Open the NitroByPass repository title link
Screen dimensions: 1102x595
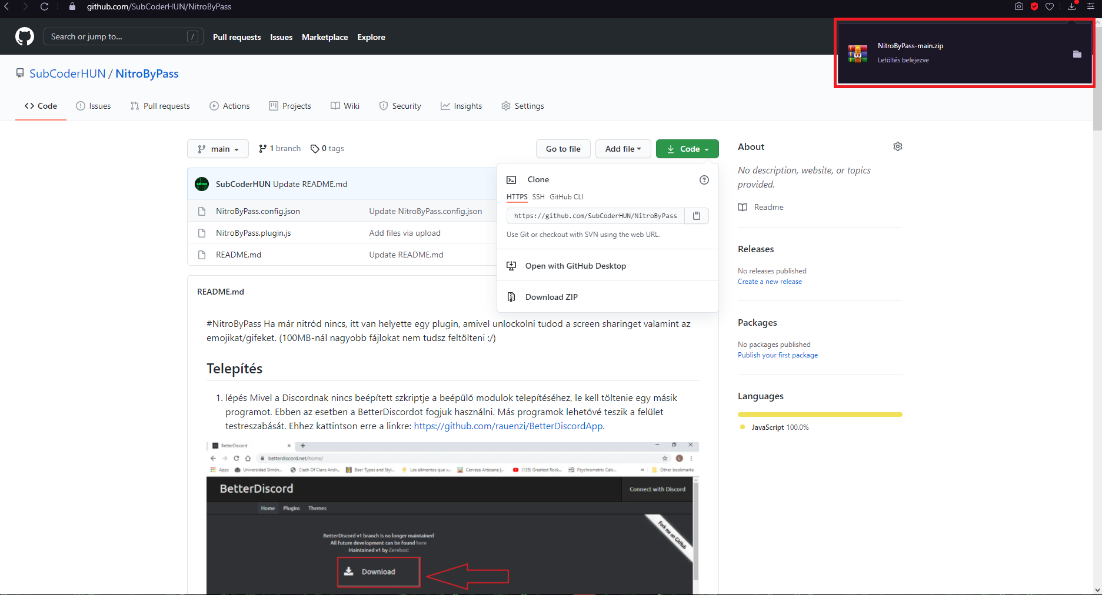point(147,73)
